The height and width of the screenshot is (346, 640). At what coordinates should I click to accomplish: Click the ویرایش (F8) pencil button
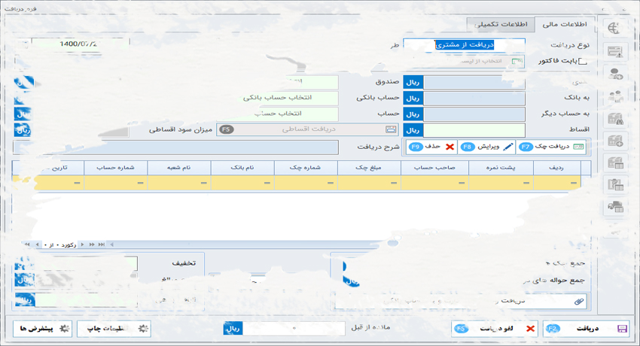487,147
